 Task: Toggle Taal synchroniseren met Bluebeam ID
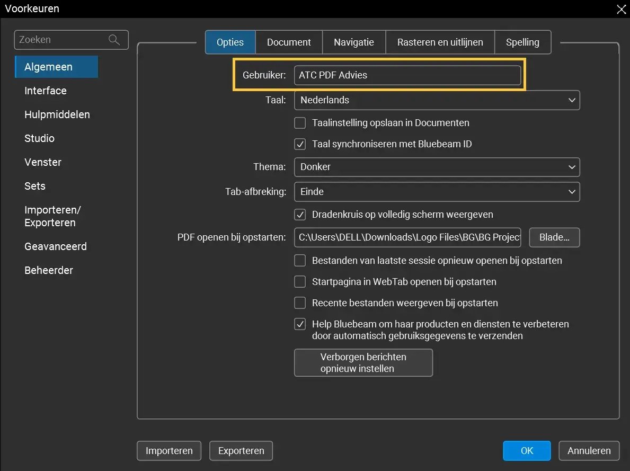(x=300, y=144)
